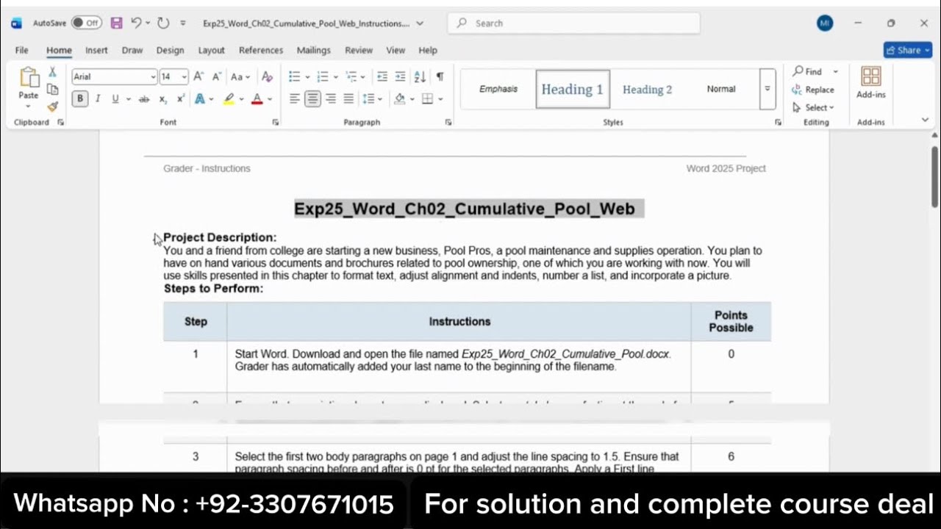The image size is (941, 529).
Task: Undo the last action
Action: [x=136, y=23]
